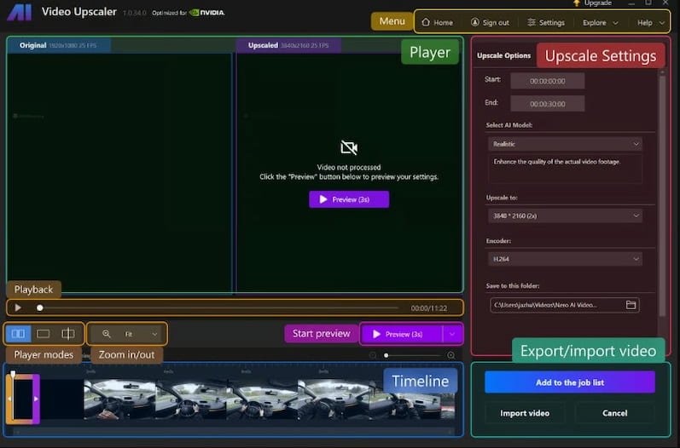Open the Upscale to resolution dropdown
Screen dimensions: 680x448
point(565,215)
